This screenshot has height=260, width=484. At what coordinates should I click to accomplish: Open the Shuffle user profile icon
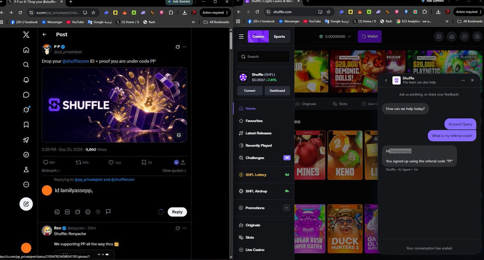click(x=477, y=36)
